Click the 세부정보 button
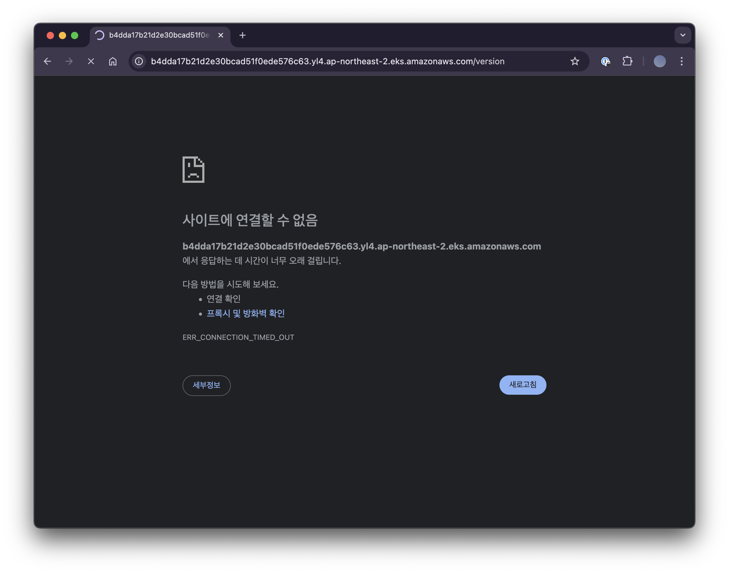729x573 pixels. click(x=206, y=385)
